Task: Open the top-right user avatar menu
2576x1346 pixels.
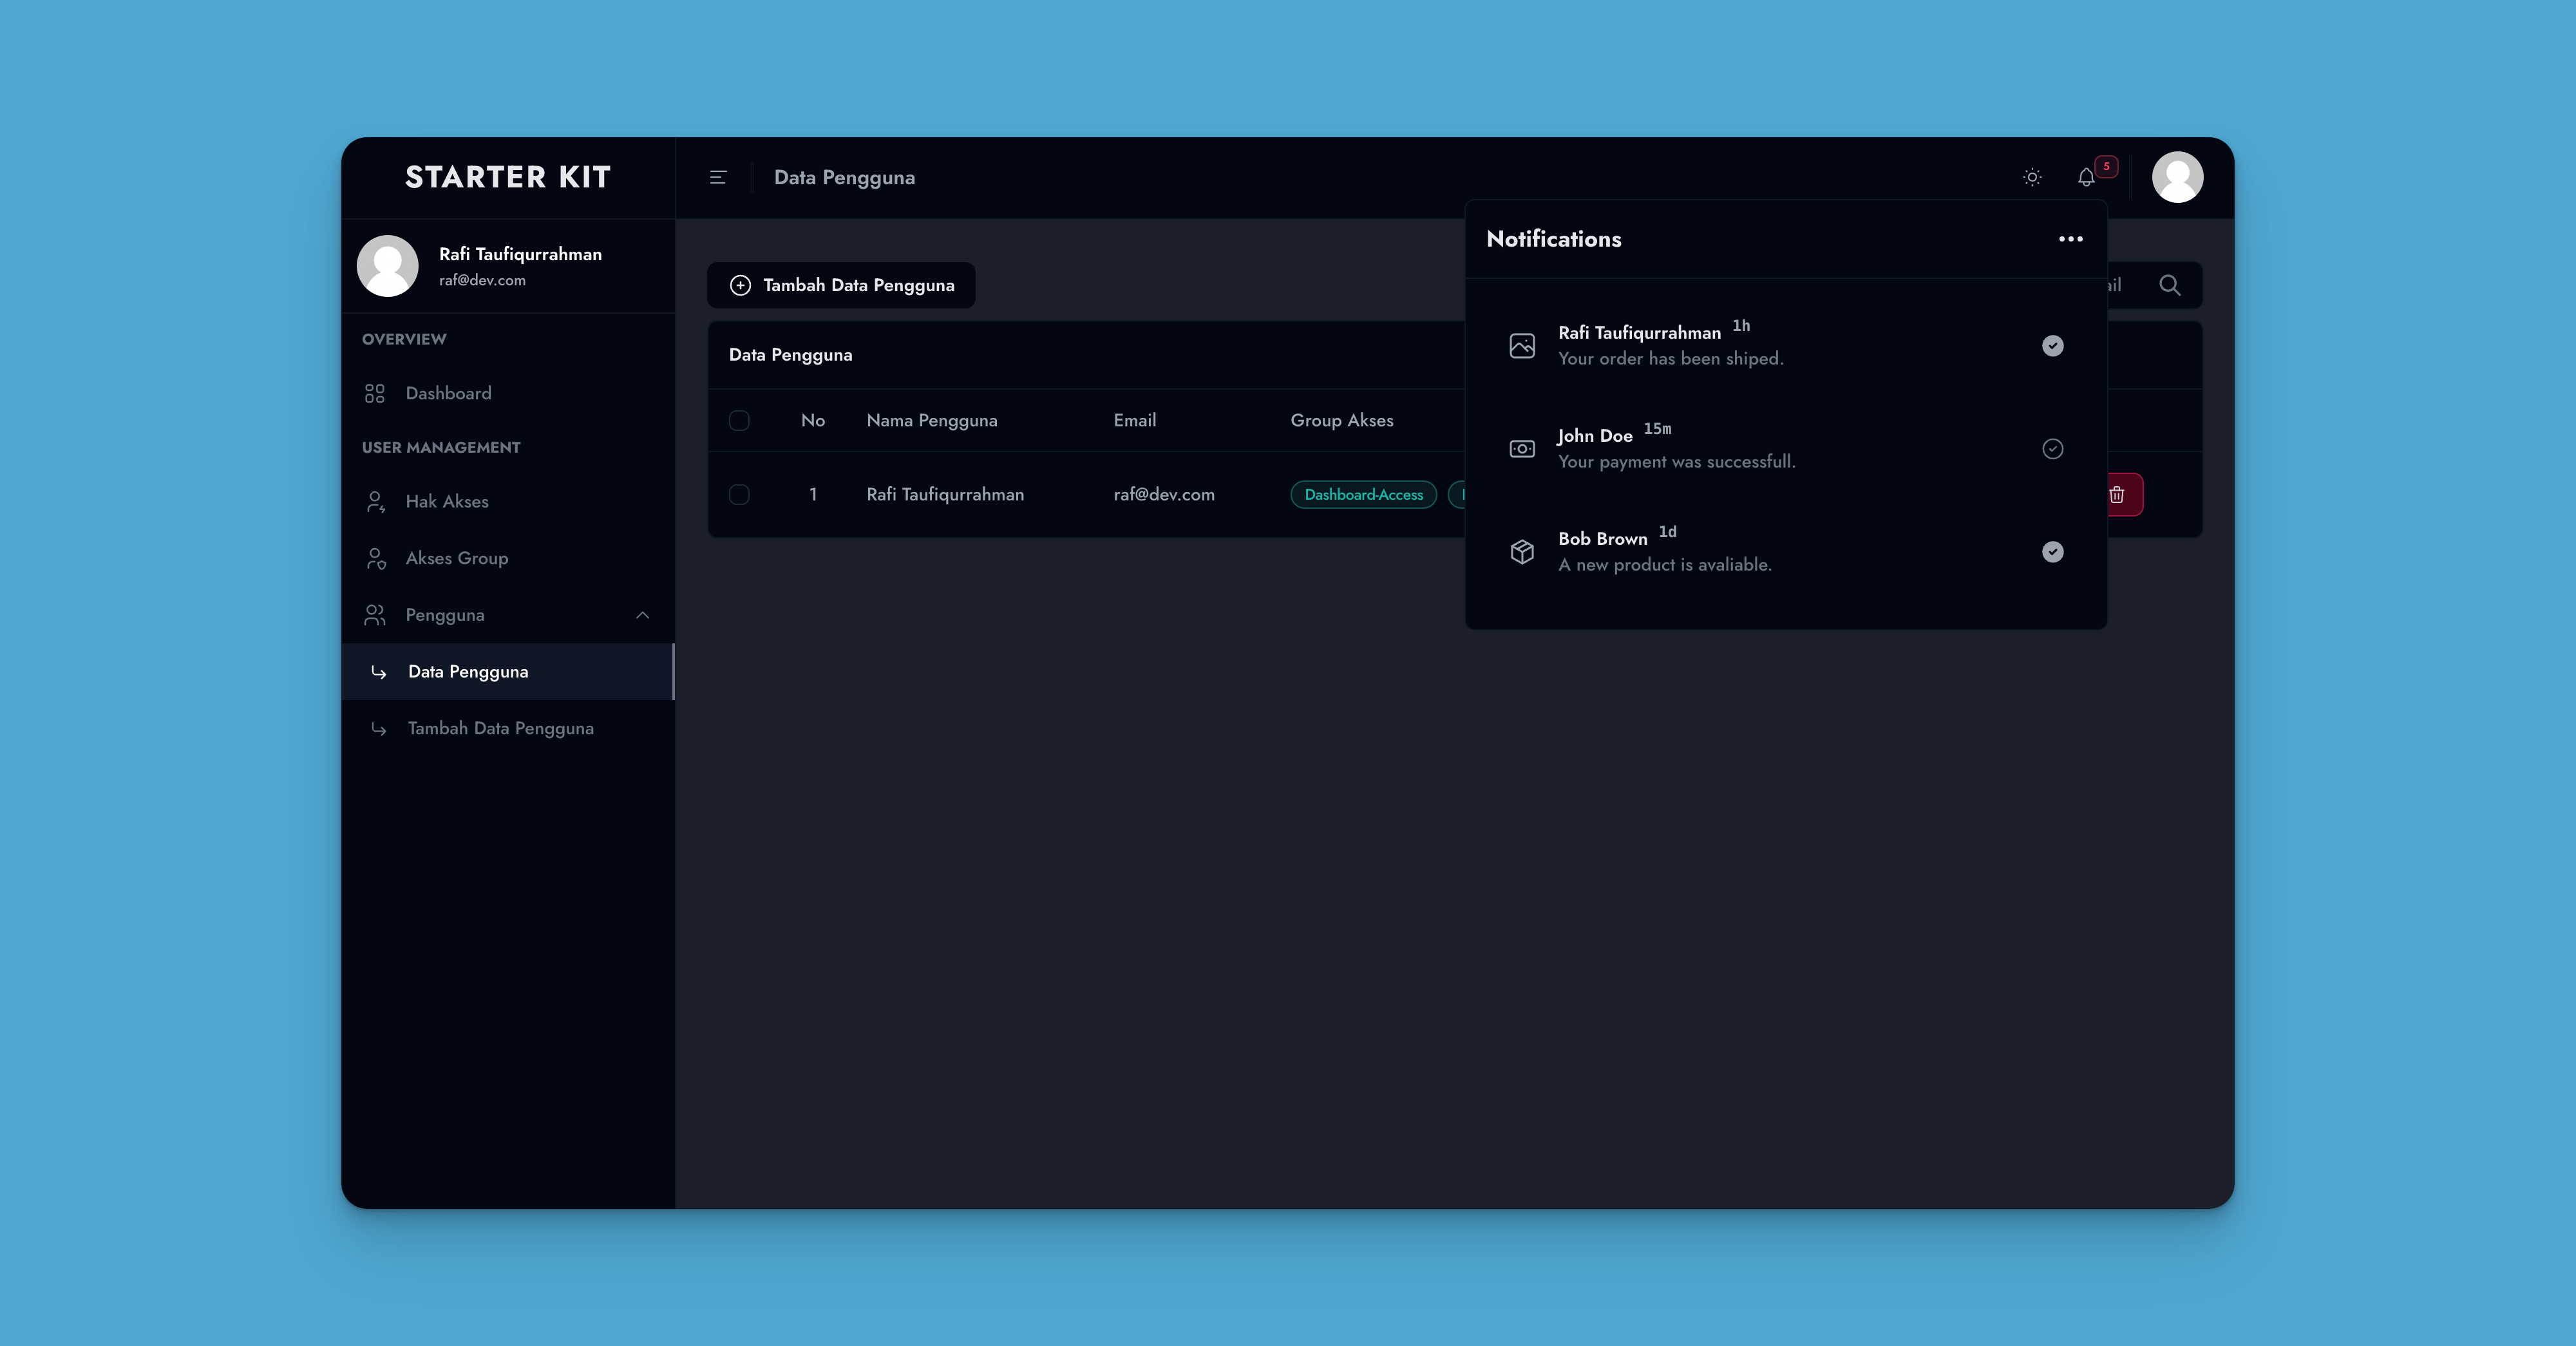Action: coord(2177,177)
